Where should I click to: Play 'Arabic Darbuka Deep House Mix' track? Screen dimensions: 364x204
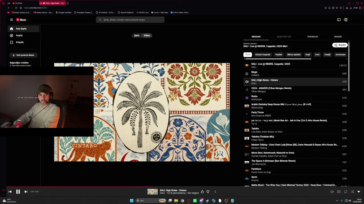click(296, 106)
